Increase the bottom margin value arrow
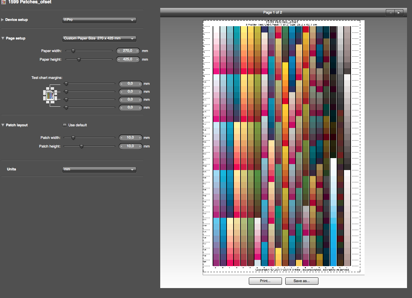The width and height of the screenshot is (412, 298). click(x=140, y=107)
